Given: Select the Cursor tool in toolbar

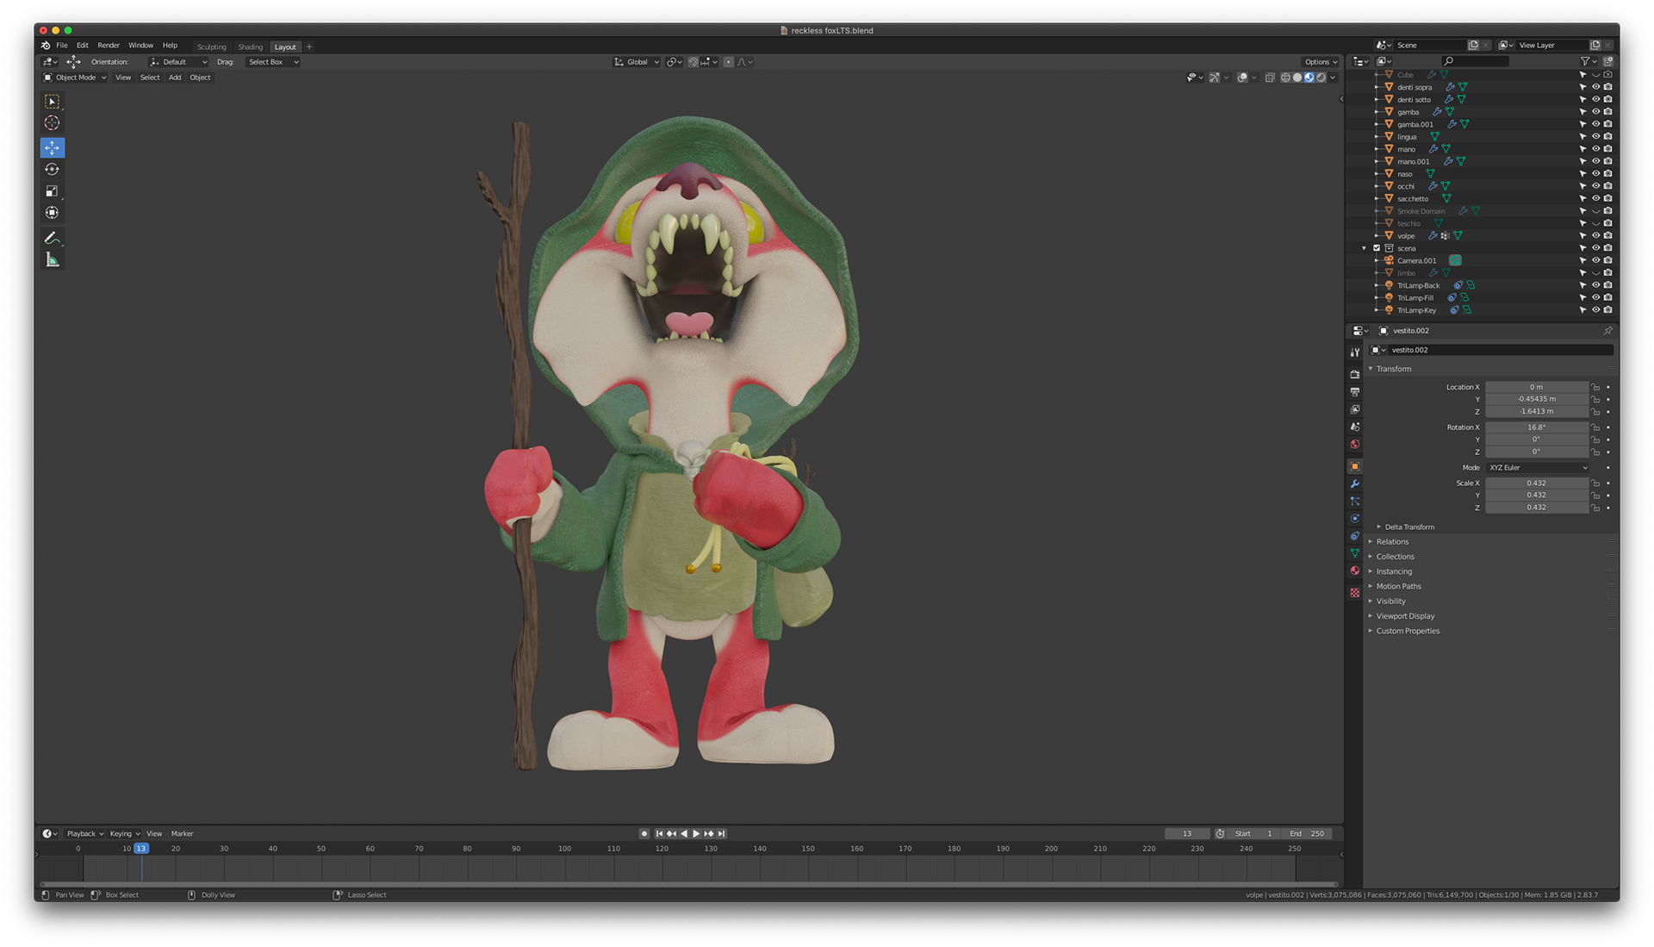Looking at the screenshot, I should (x=52, y=123).
